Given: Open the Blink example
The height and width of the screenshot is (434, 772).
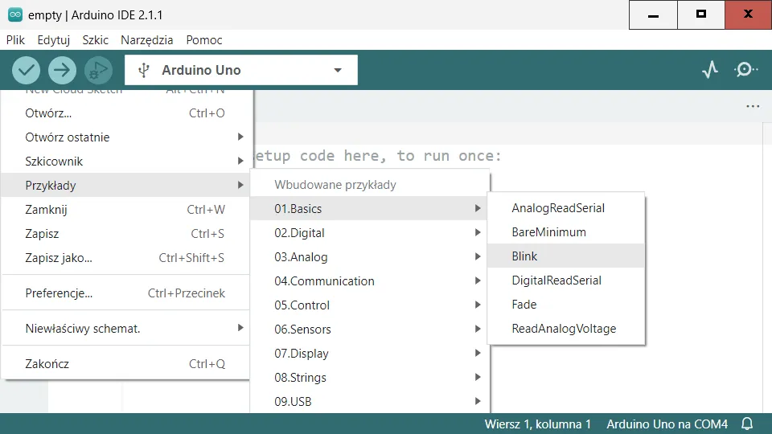Looking at the screenshot, I should (x=565, y=256).
